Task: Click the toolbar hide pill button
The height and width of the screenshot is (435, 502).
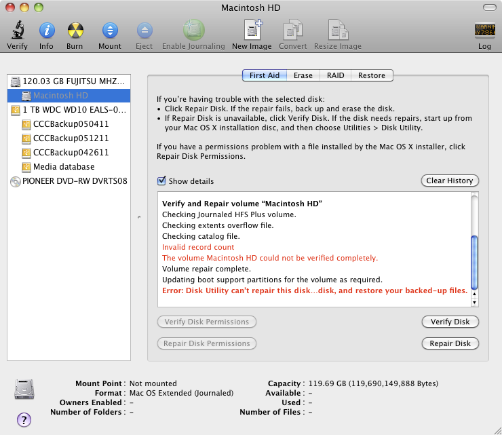Action: point(489,7)
